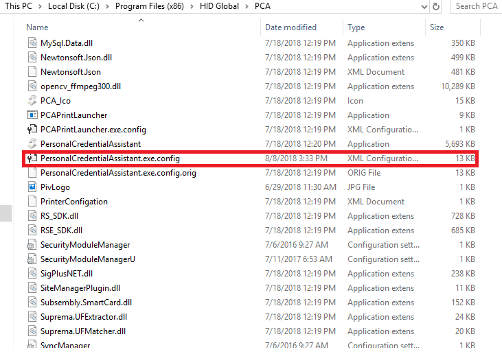Image resolution: width=502 pixels, height=354 pixels.
Task: Click the RS_SDK.dll file icon
Action: [x=32, y=216]
